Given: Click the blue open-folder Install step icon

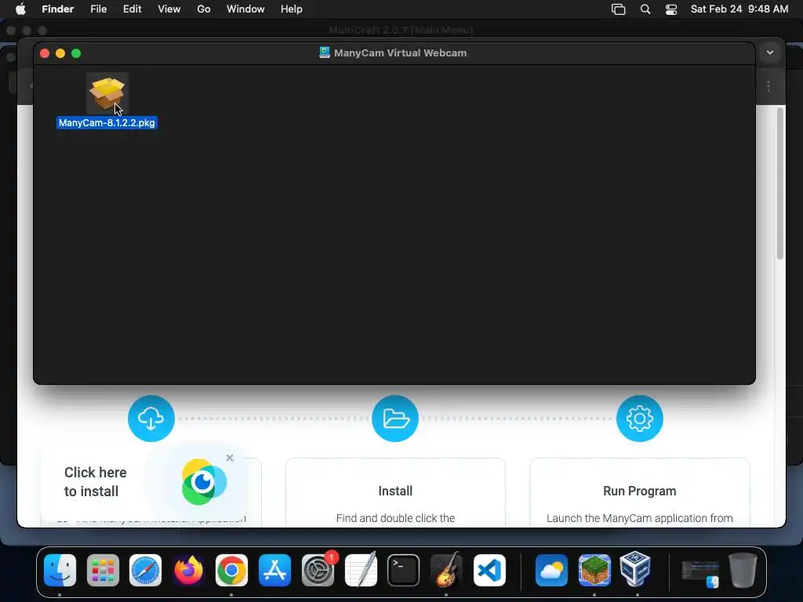Looking at the screenshot, I should tap(395, 419).
